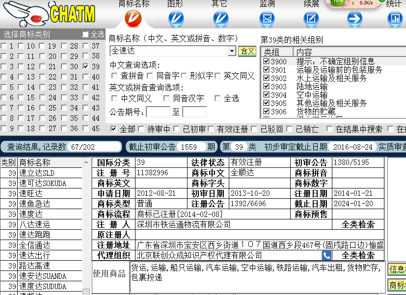Click the 商标 button on right edge
The height and width of the screenshot is (295, 406).
pos(397,285)
